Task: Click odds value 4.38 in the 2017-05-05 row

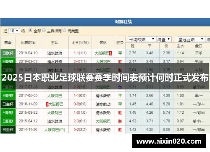Action: [166, 96]
